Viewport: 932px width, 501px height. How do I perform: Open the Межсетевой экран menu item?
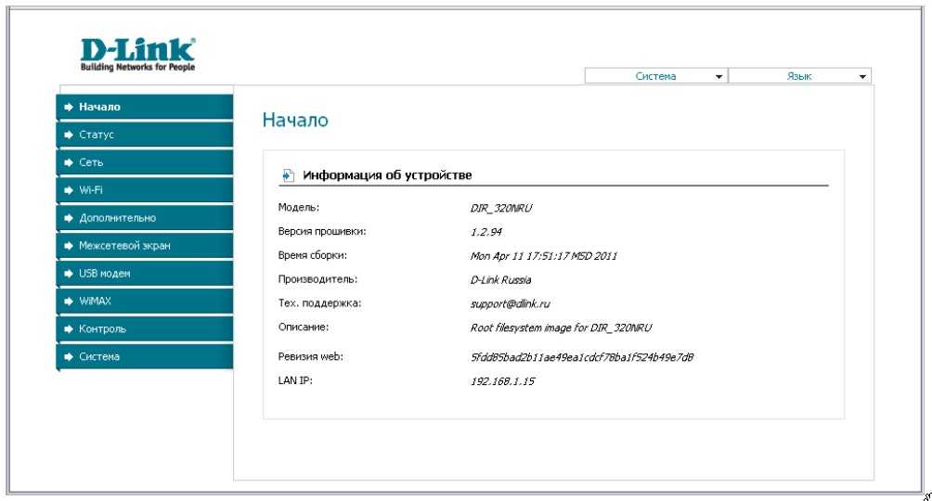[x=145, y=246]
